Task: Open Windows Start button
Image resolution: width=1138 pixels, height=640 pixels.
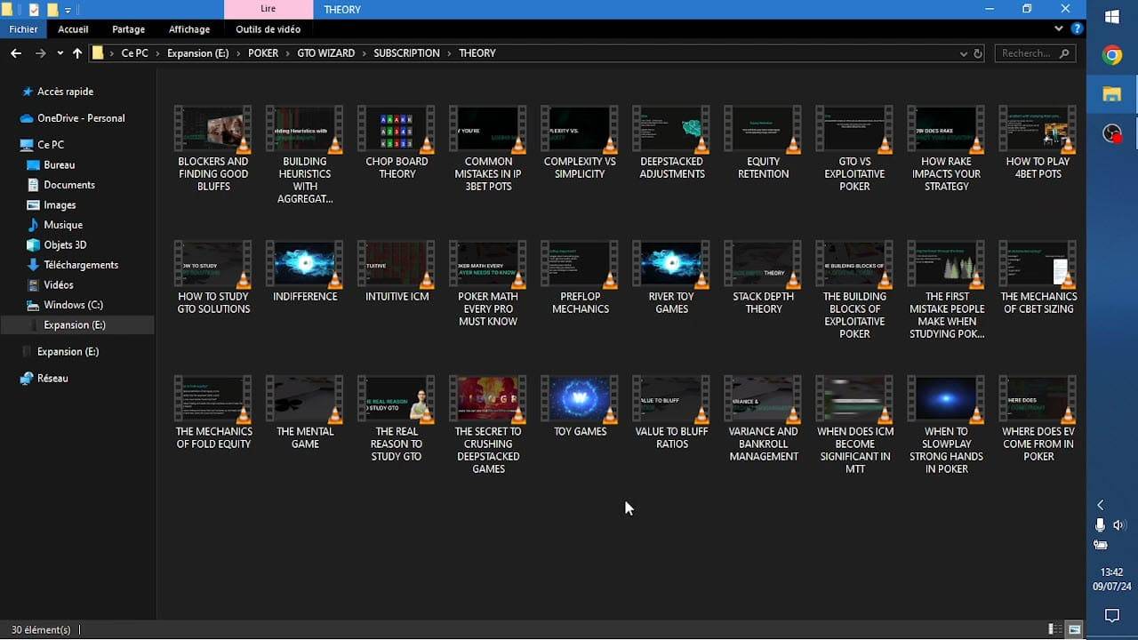Action: (1112, 17)
